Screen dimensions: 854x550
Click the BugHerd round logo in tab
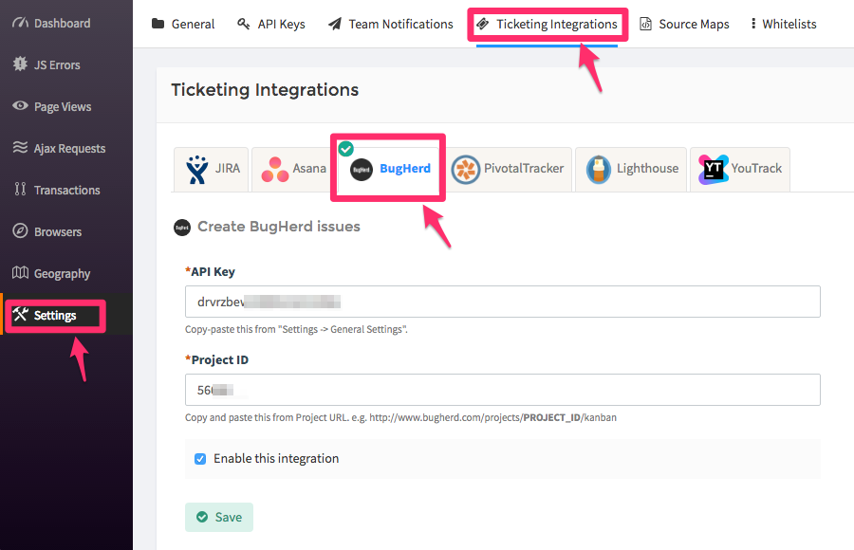[362, 170]
